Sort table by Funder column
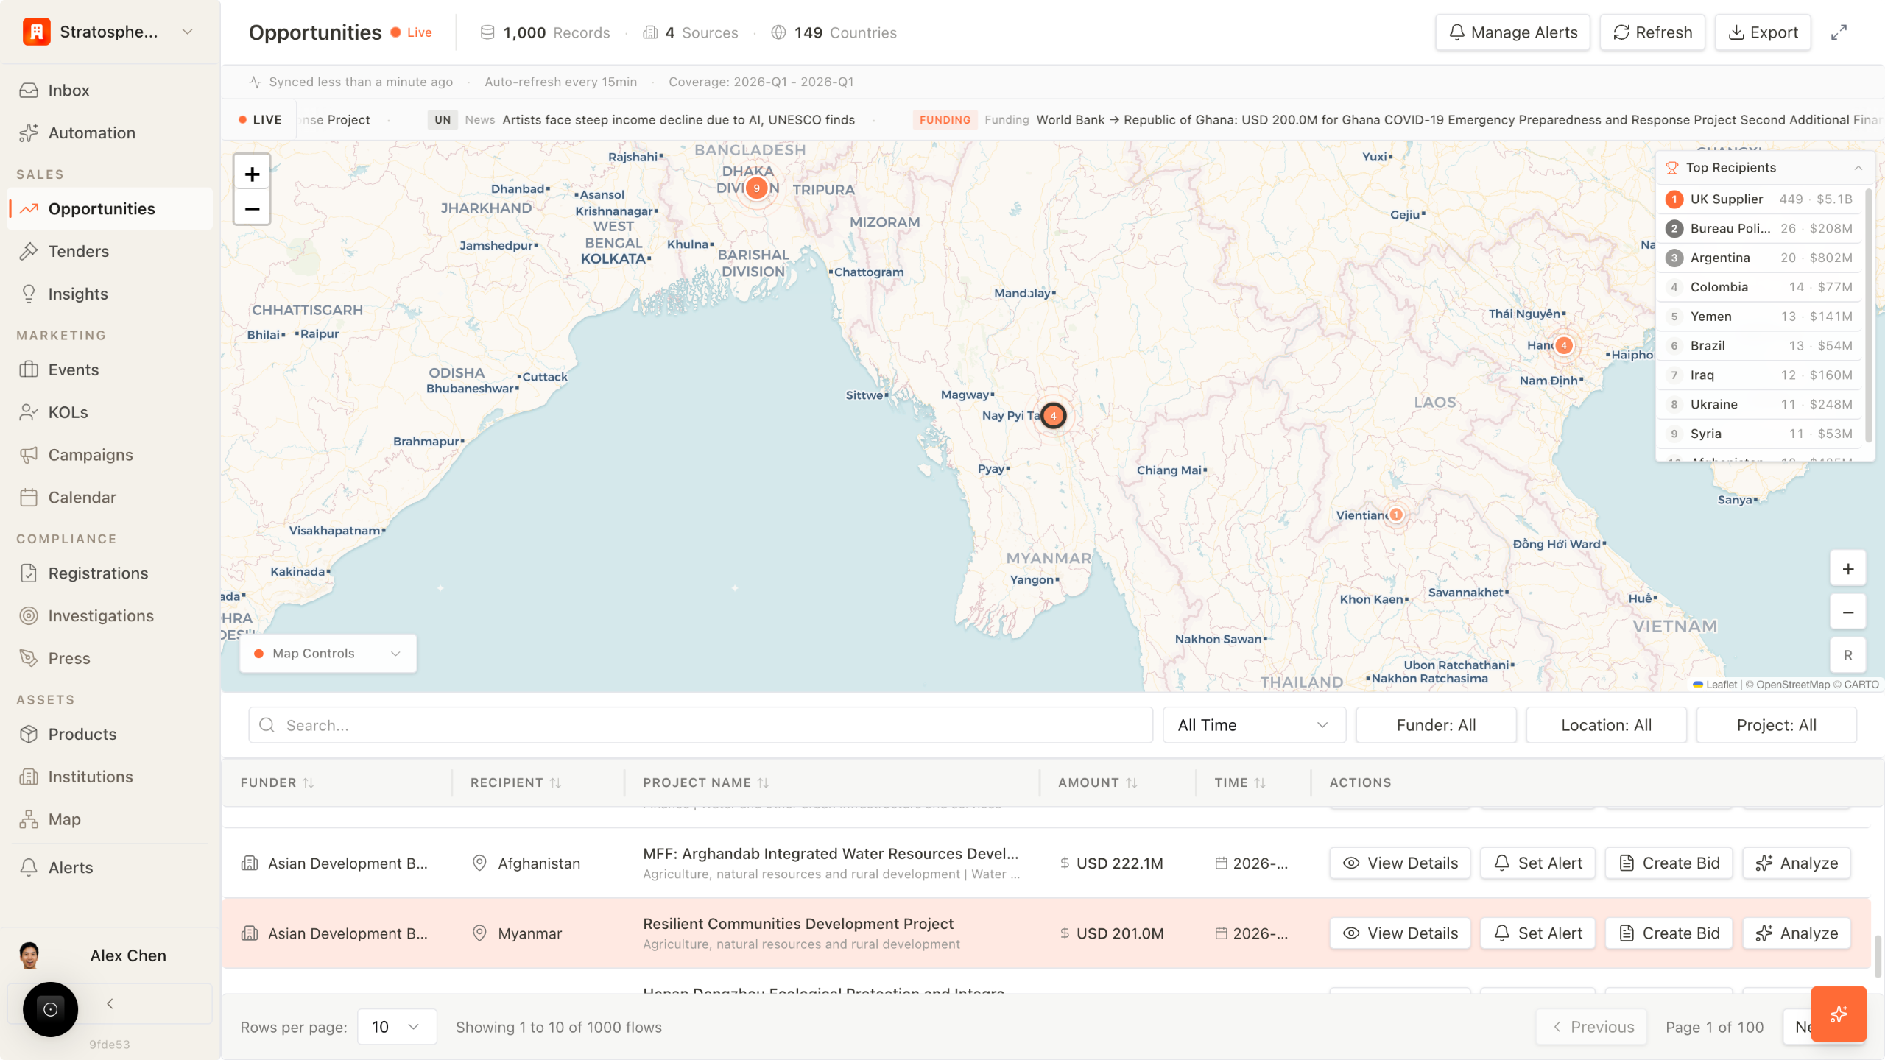This screenshot has height=1060, width=1885. pos(308,783)
